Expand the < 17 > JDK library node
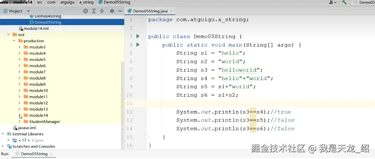Viewport: 375px width, 159px height. point(9,140)
